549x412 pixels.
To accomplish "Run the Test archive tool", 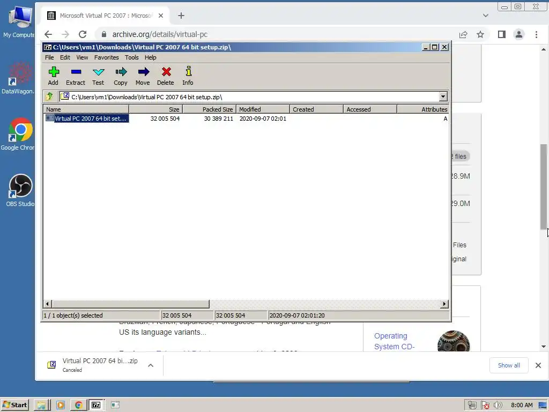I will coord(98,76).
